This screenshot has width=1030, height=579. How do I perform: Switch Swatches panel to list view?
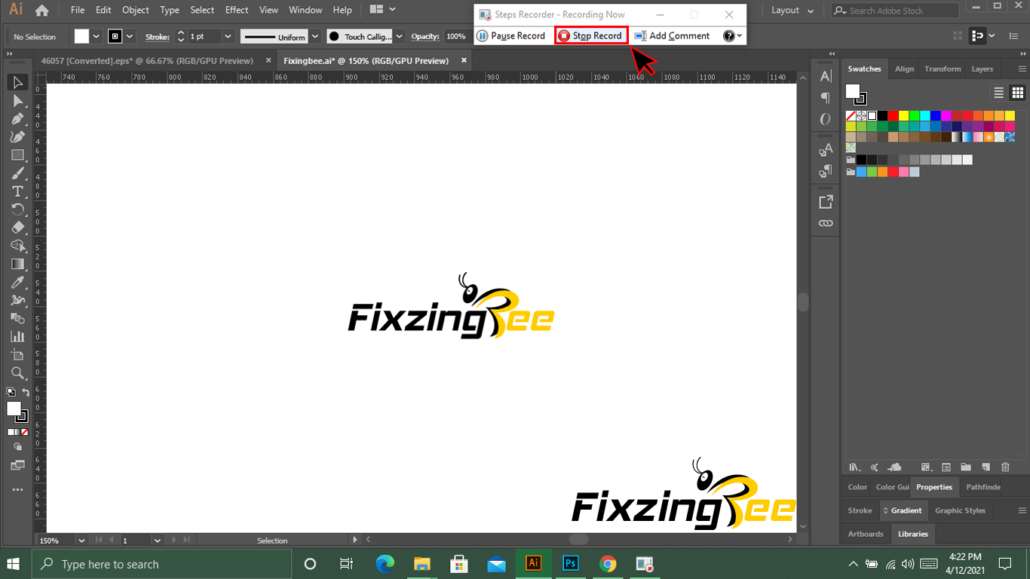pos(998,93)
